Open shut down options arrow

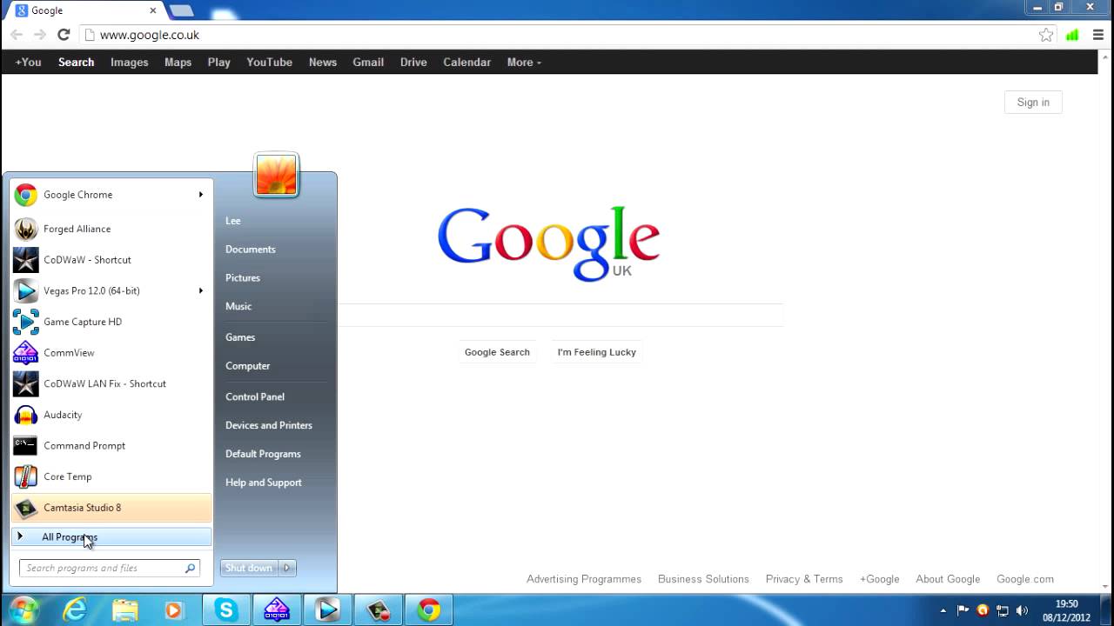coord(286,568)
